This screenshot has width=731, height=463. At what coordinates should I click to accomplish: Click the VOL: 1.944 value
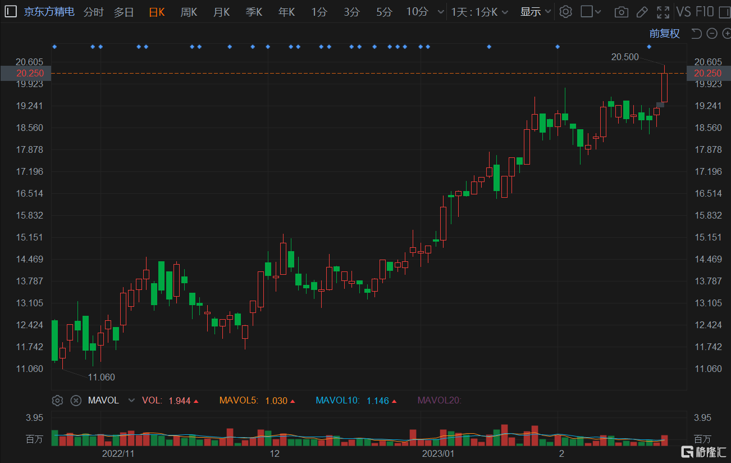click(170, 401)
